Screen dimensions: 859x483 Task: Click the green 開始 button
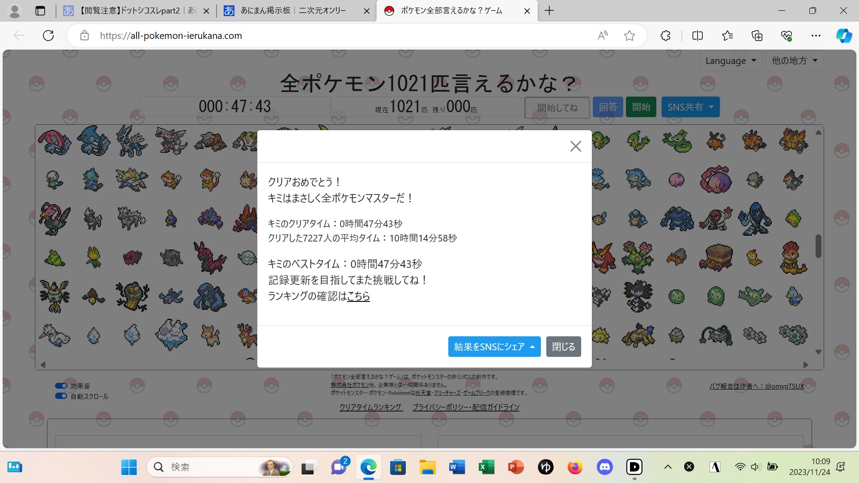[x=641, y=107]
